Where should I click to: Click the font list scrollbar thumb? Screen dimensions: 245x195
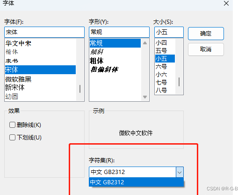(x=80, y=89)
